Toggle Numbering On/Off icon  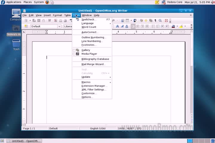[x=153, y=26]
